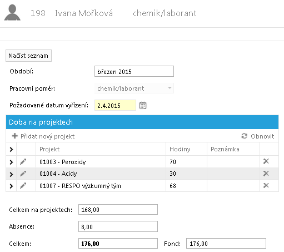The image size is (284, 252).
Task: Click the Fond field
Action: pos(226,243)
